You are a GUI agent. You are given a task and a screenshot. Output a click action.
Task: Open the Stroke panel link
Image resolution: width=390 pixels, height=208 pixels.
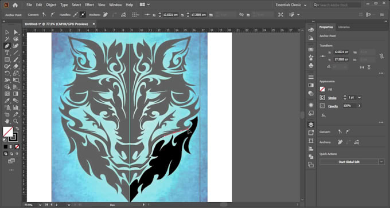pos(332,98)
